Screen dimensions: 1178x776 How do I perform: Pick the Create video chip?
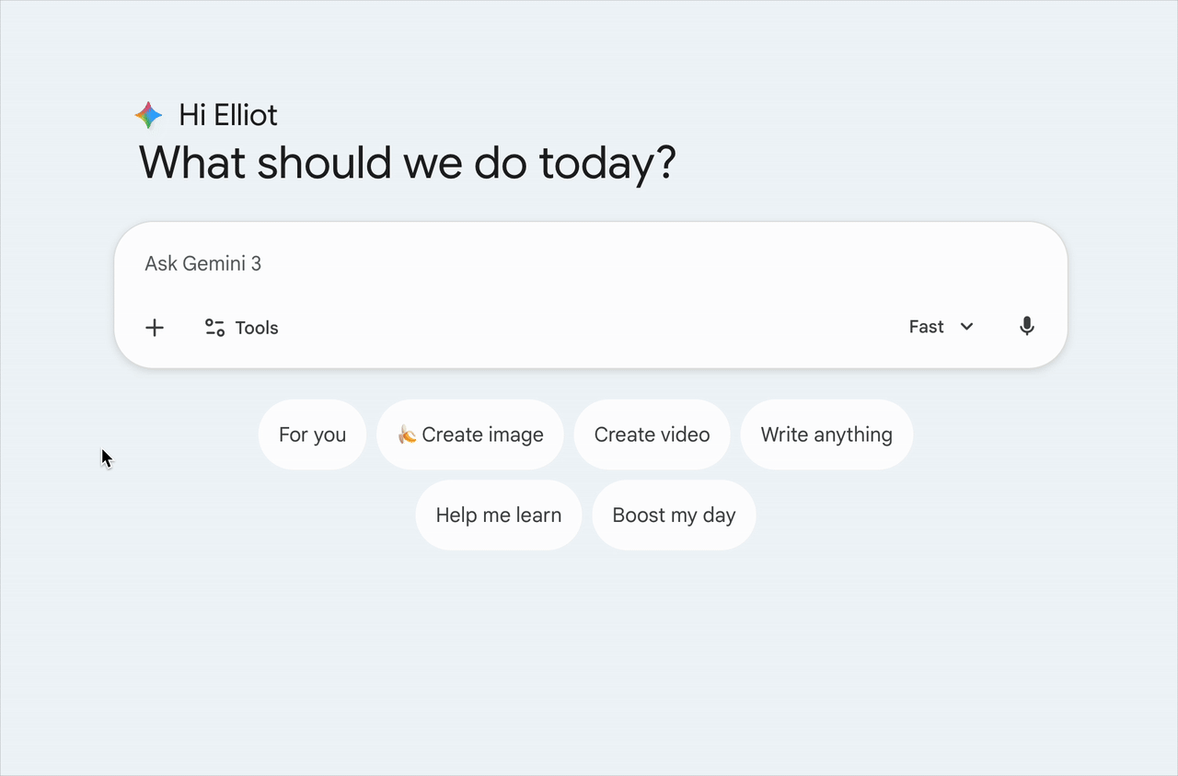652,434
